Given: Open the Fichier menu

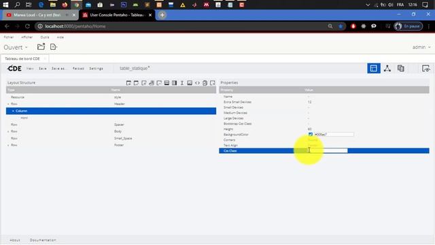Looking at the screenshot, I should tap(9, 37).
